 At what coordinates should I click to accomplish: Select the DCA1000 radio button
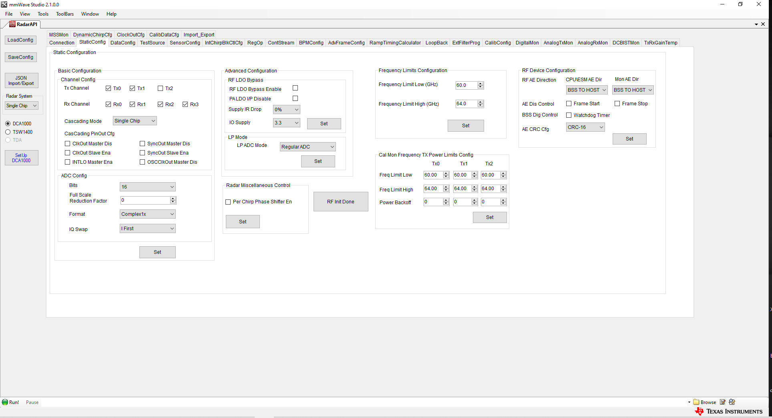coord(8,124)
